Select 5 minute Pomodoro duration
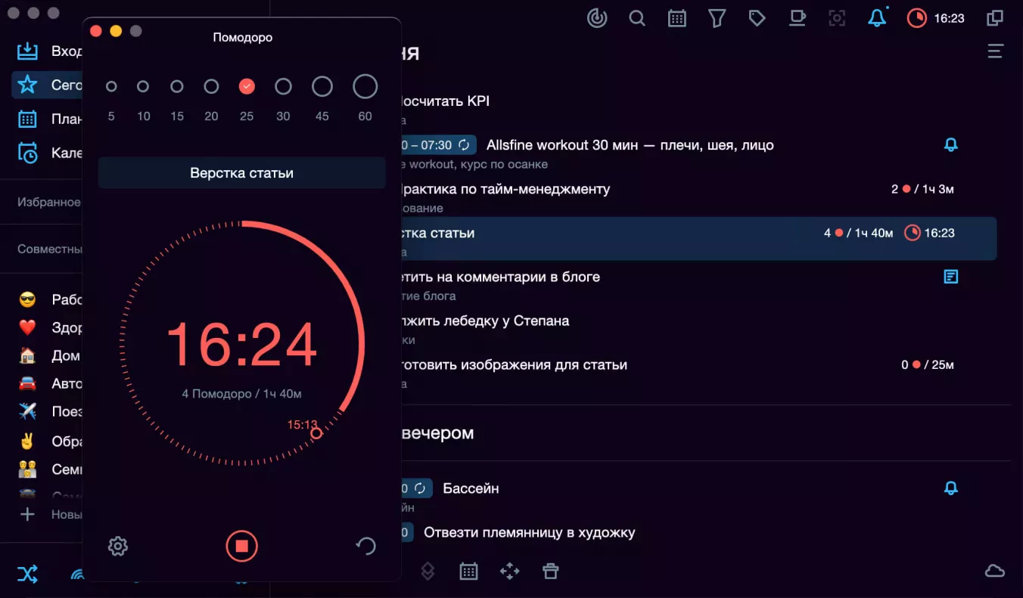Viewport: 1023px width, 598px height. point(111,87)
